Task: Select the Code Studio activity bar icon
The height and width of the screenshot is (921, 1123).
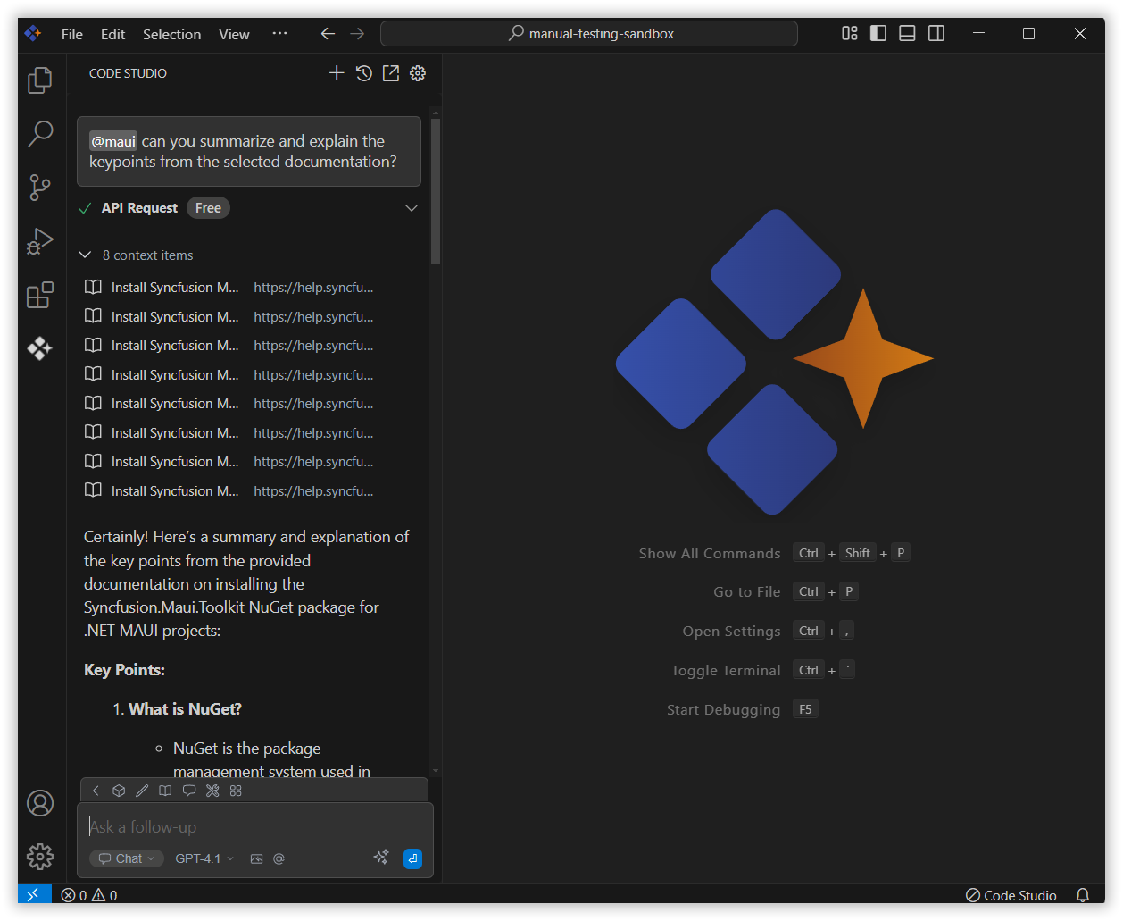Action: point(40,348)
